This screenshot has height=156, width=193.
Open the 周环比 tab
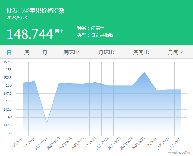tap(71, 53)
